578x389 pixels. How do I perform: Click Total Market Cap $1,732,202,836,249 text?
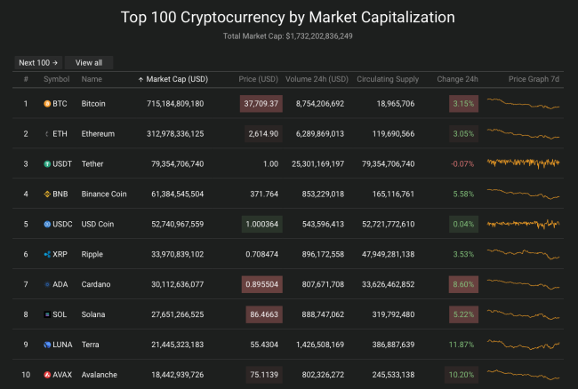coord(288,36)
